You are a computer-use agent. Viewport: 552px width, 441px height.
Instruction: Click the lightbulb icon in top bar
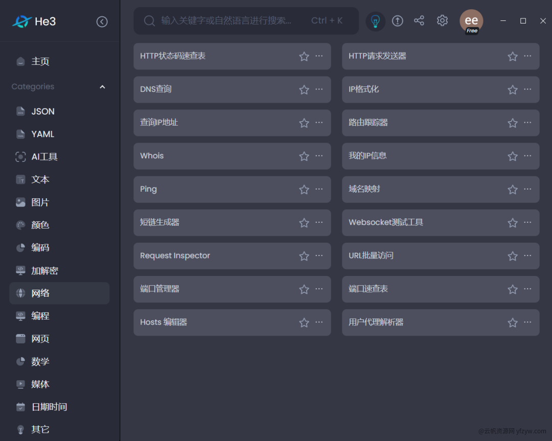[375, 21]
